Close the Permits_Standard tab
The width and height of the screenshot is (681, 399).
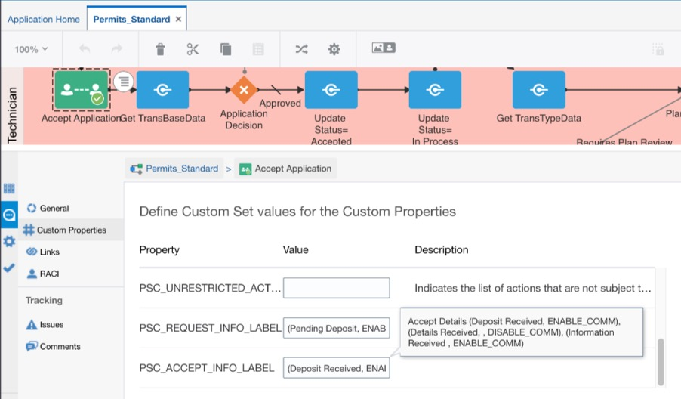click(x=178, y=19)
